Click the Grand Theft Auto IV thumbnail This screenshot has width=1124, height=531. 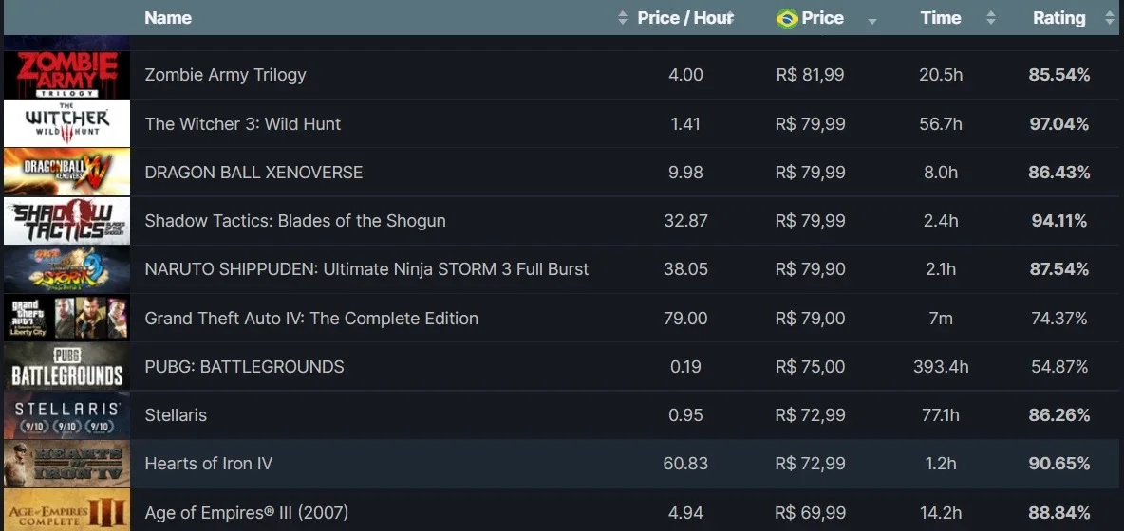66,318
